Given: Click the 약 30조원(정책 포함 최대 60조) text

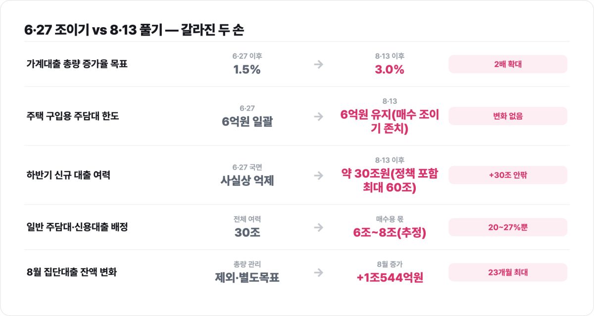Looking at the screenshot, I should coord(390,181).
